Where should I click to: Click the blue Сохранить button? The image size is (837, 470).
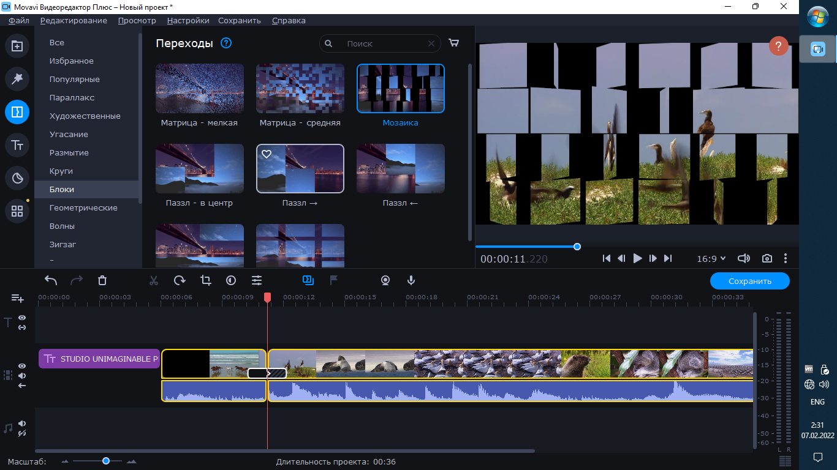click(749, 281)
